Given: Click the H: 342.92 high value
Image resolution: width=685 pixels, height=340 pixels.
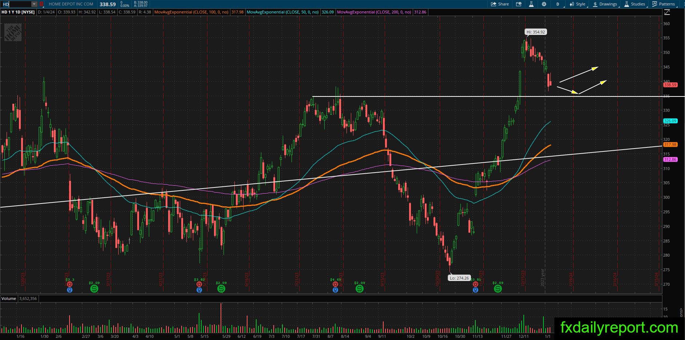Looking at the screenshot, I should (x=87, y=12).
